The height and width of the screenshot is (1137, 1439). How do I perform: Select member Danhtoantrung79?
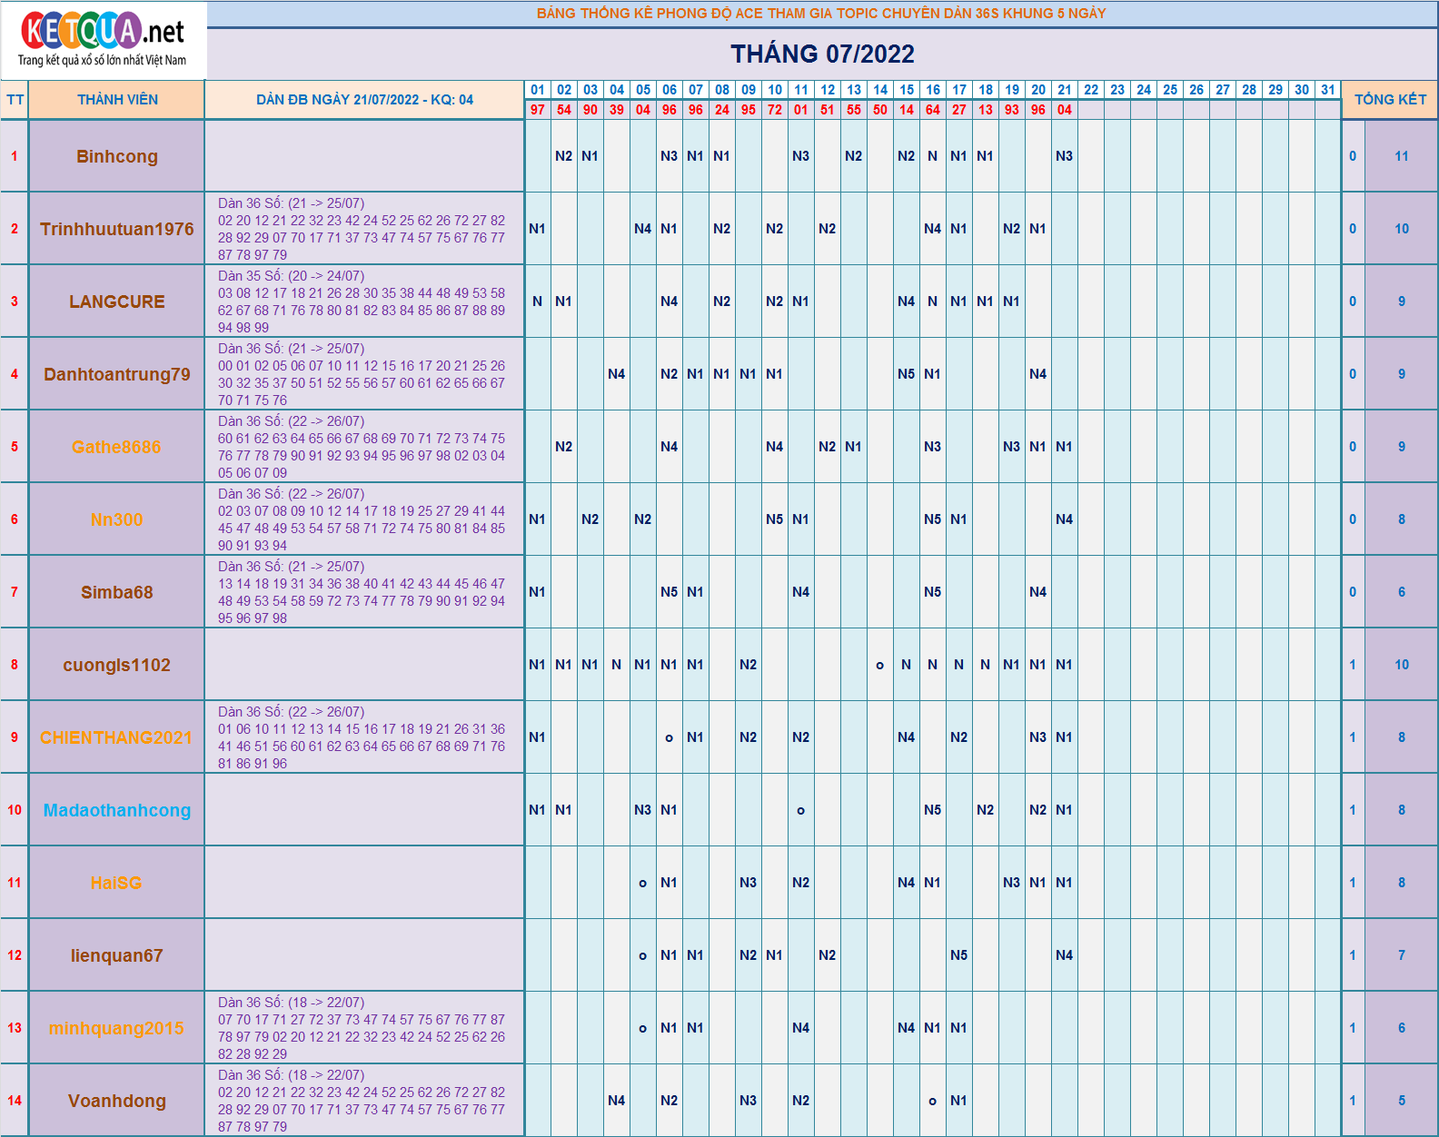pos(117,374)
